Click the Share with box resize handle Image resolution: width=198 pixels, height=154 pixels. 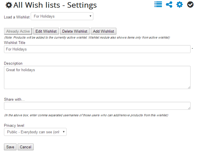[x=189, y=108]
